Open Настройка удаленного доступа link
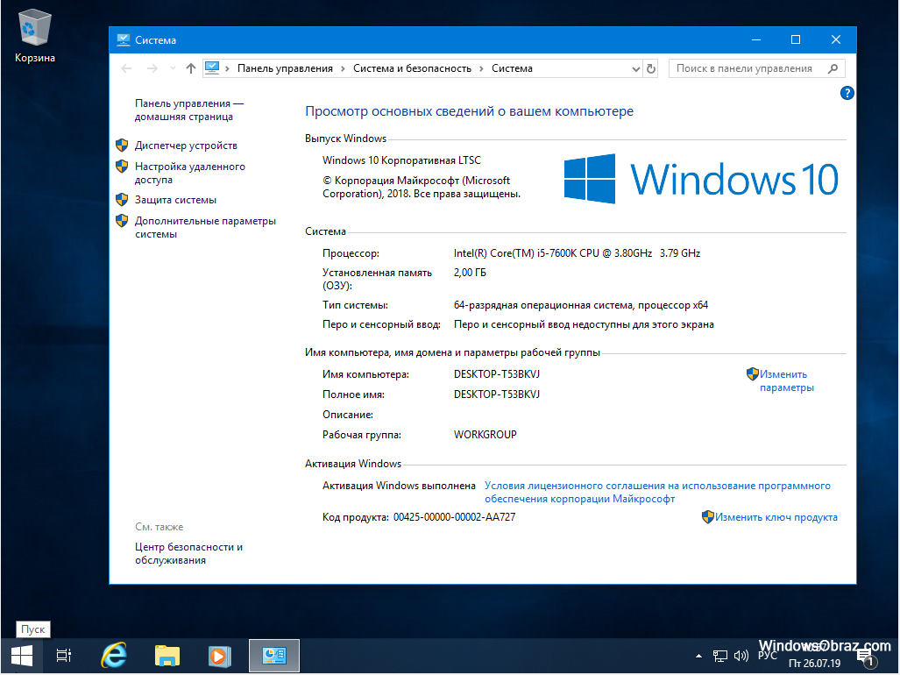 (x=189, y=173)
